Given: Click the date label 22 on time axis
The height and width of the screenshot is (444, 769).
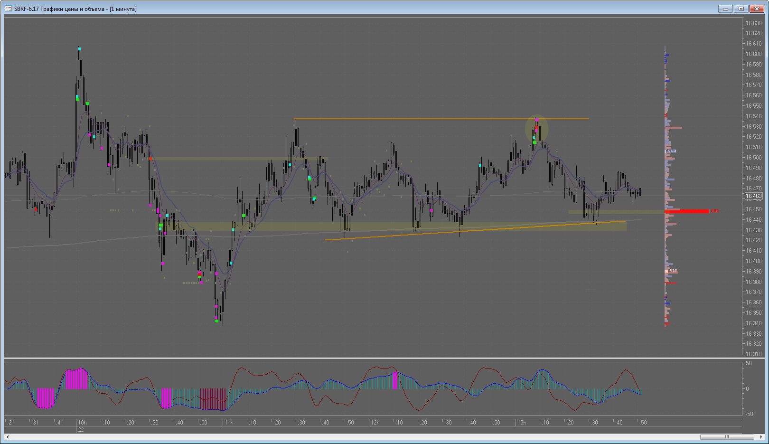Looking at the screenshot, I should click(x=81, y=430).
